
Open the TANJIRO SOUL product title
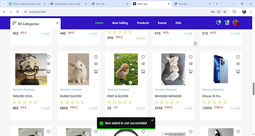[x=22, y=96]
